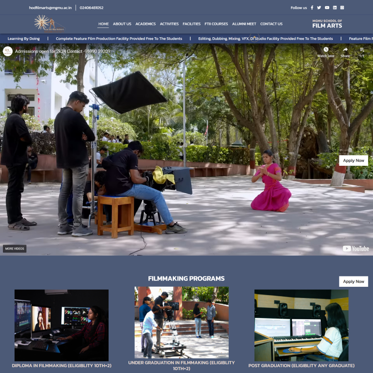Open the Twitter icon in the header
373x373 pixels.
[319, 7]
